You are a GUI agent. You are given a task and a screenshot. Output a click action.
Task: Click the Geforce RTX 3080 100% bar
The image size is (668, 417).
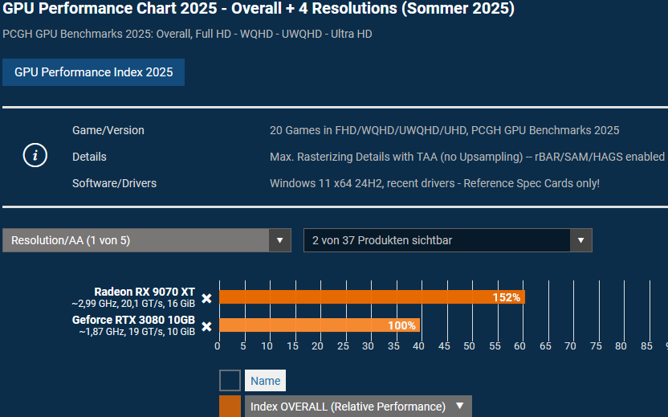coord(320,325)
